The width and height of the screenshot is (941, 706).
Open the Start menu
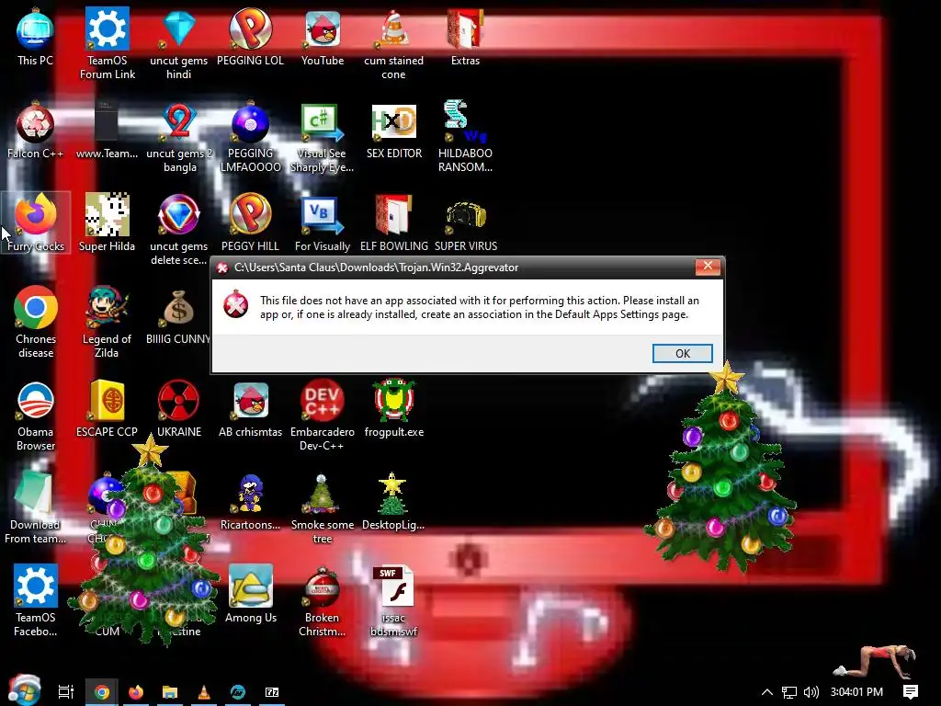[24, 691]
